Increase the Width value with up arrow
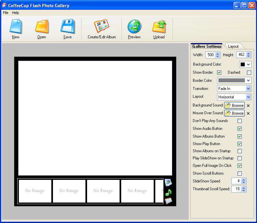Screen dimensions: 257x223 tap(217, 53)
